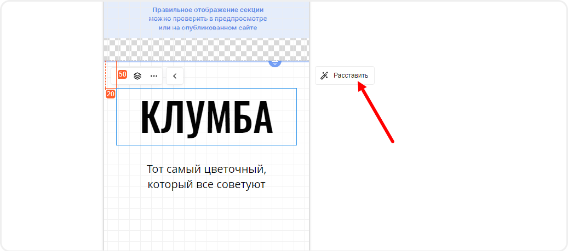This screenshot has height=251, width=568.
Task: Click the magic wand icon in Расставить
Action: click(324, 75)
